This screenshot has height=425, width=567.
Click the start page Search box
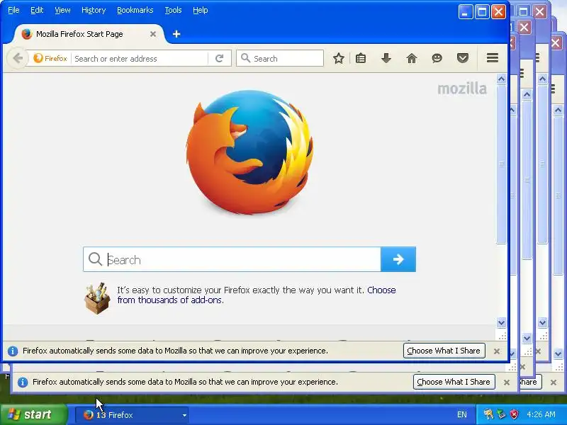pyautogui.click(x=232, y=259)
